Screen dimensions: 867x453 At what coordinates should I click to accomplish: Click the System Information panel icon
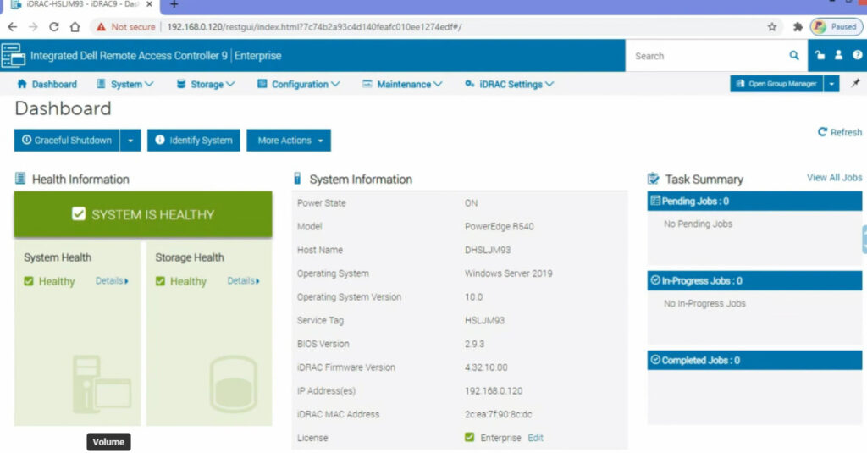pos(297,178)
